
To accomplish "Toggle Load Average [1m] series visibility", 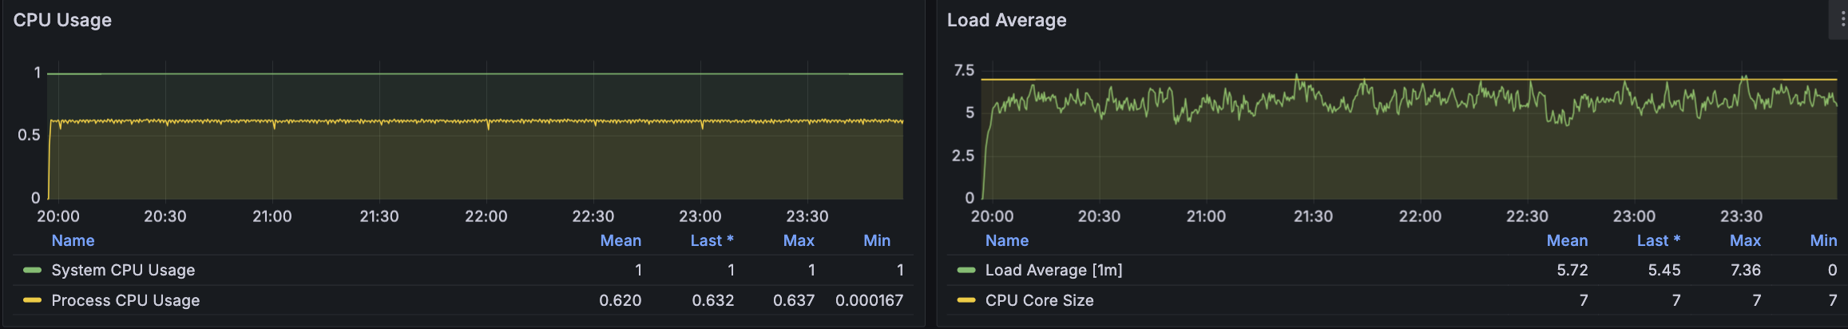I will click(x=1053, y=270).
